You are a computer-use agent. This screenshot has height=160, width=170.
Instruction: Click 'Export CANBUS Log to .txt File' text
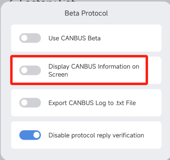[92, 103]
